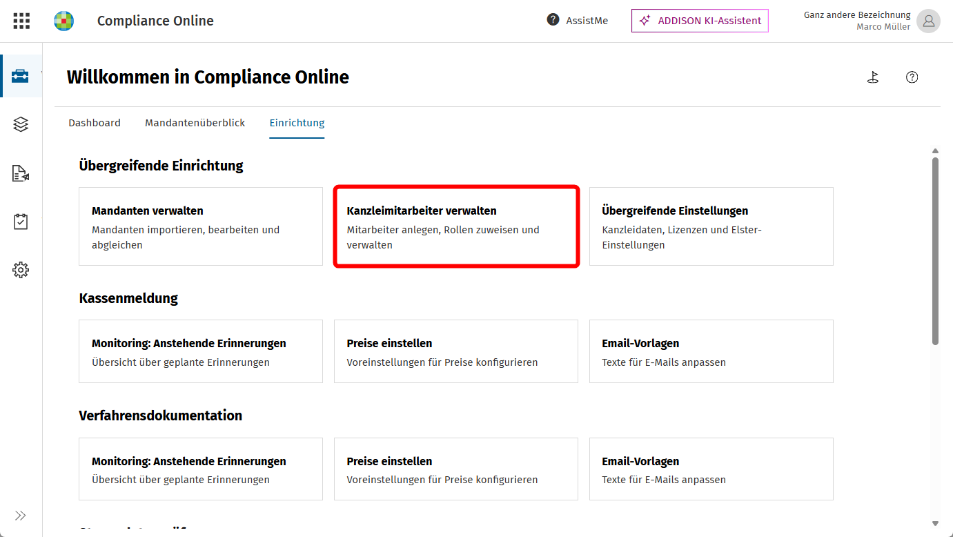The height and width of the screenshot is (537, 953).
Task: Open Monitoring card under Verfahrensdokumentation
Action: tap(201, 469)
